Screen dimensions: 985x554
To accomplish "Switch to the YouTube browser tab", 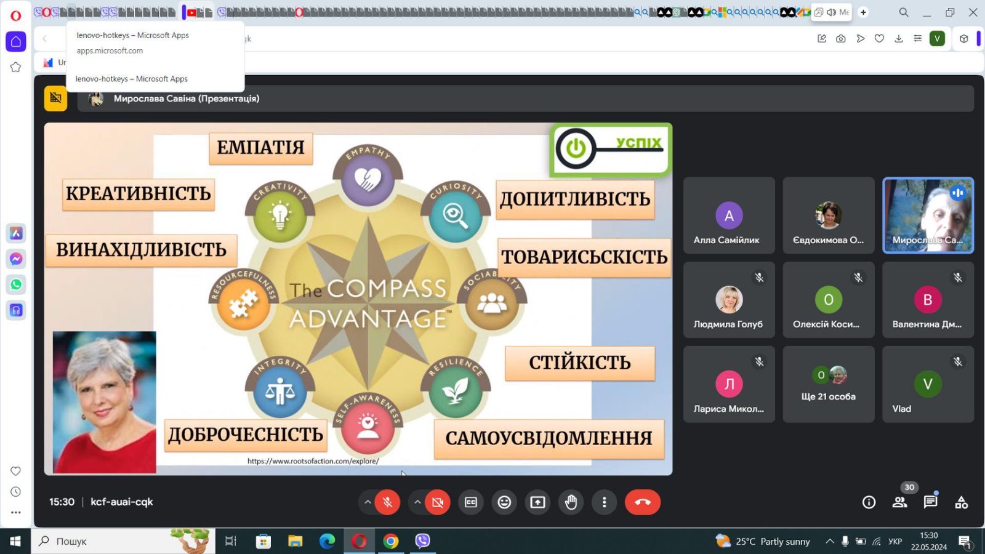I will [191, 12].
